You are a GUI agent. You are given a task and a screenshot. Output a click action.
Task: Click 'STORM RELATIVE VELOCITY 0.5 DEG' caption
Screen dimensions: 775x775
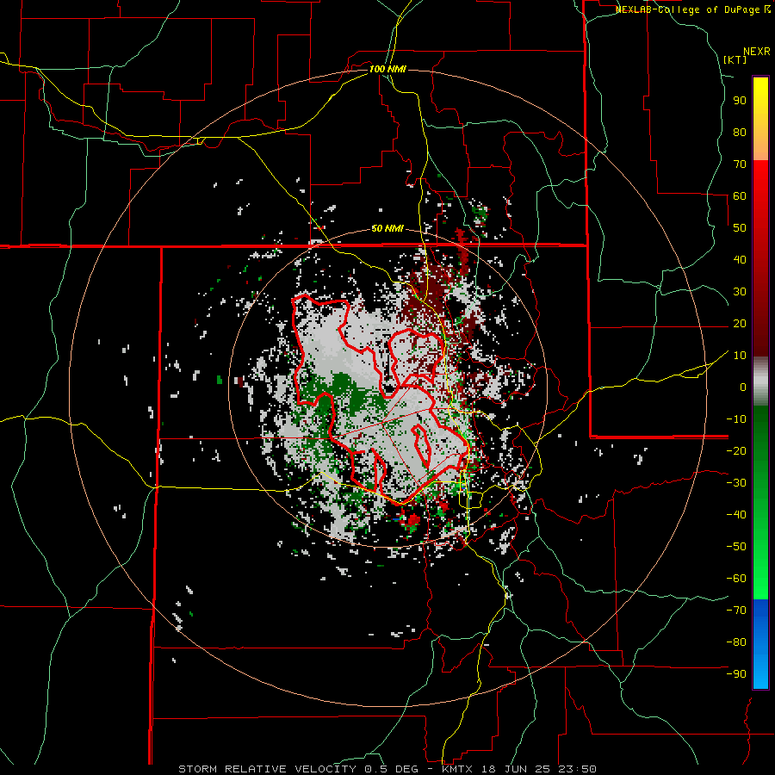tap(298, 769)
